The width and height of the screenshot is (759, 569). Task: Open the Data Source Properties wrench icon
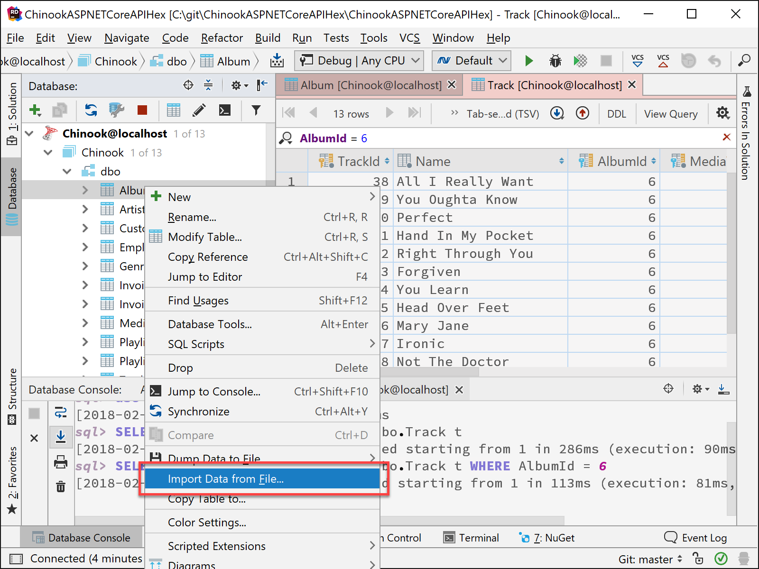pos(116,110)
